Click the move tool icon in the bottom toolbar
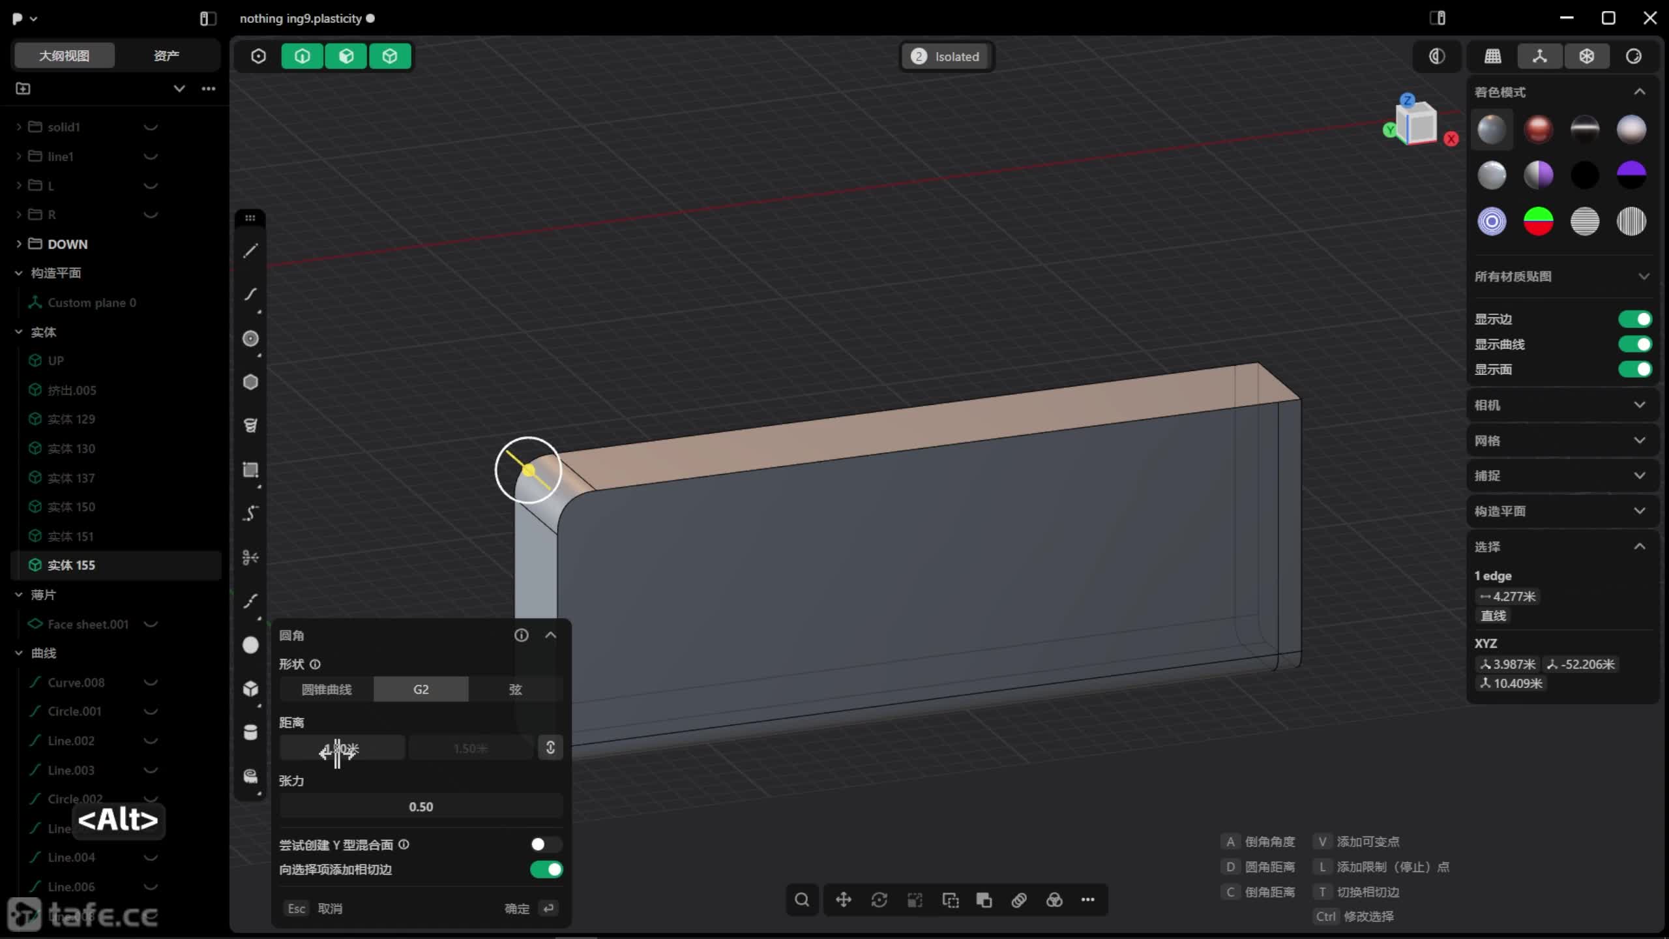1669x939 pixels. (844, 900)
